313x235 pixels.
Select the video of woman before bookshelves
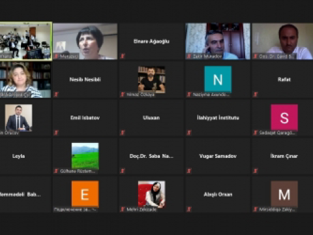25,80
